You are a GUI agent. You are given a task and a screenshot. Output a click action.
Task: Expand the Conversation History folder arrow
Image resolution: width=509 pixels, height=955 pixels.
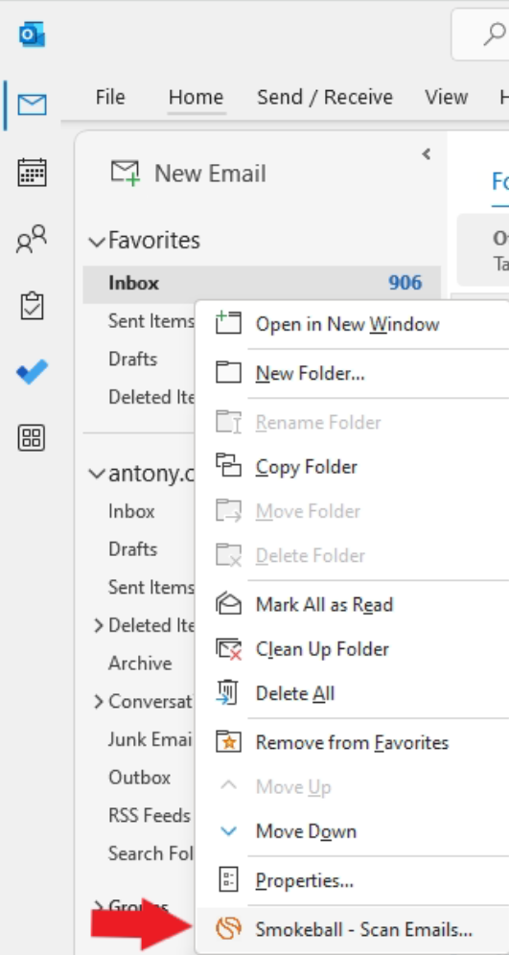(x=99, y=702)
